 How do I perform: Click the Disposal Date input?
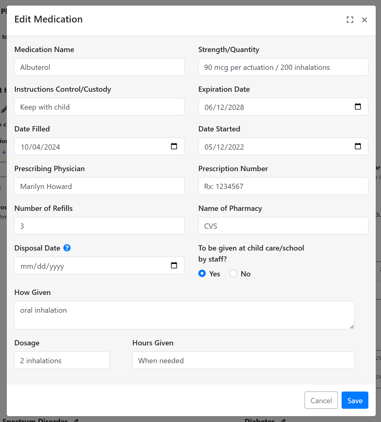pos(99,266)
